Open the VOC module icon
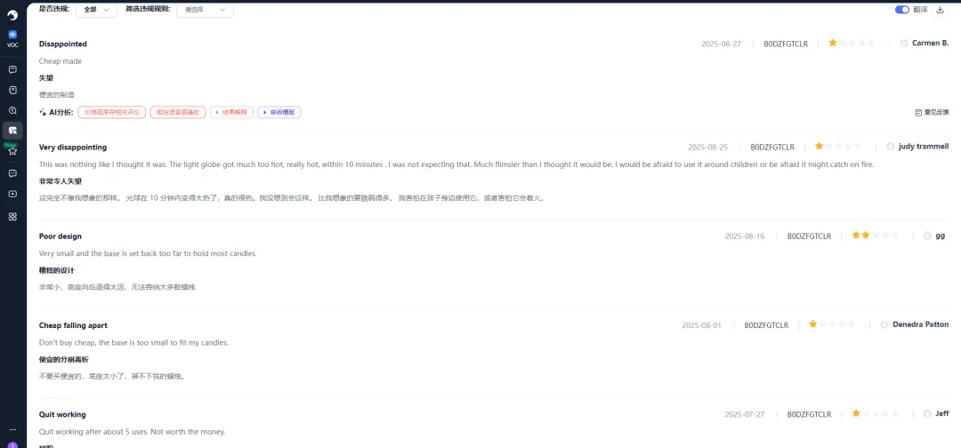The height and width of the screenshot is (448, 961). pyautogui.click(x=12, y=35)
